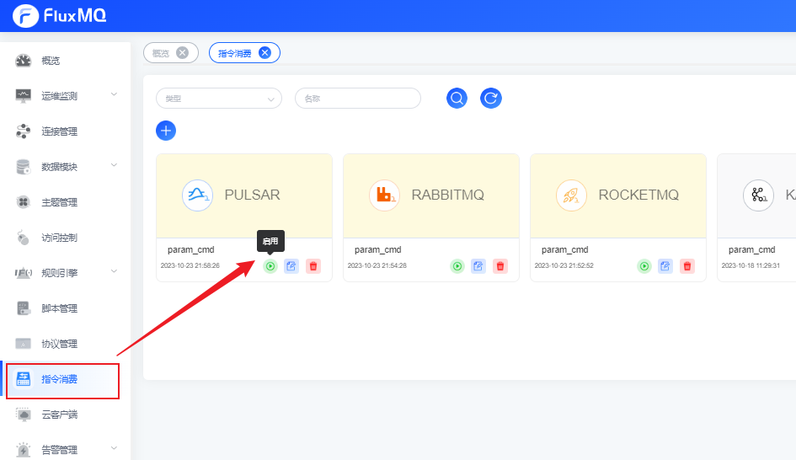Image resolution: width=796 pixels, height=460 pixels.
Task: Click the FluxMQ logo icon
Action: (25, 16)
